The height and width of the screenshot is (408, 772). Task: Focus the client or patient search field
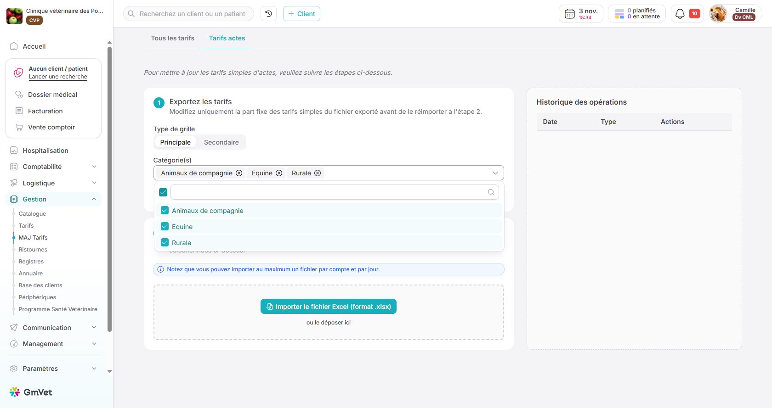192,14
